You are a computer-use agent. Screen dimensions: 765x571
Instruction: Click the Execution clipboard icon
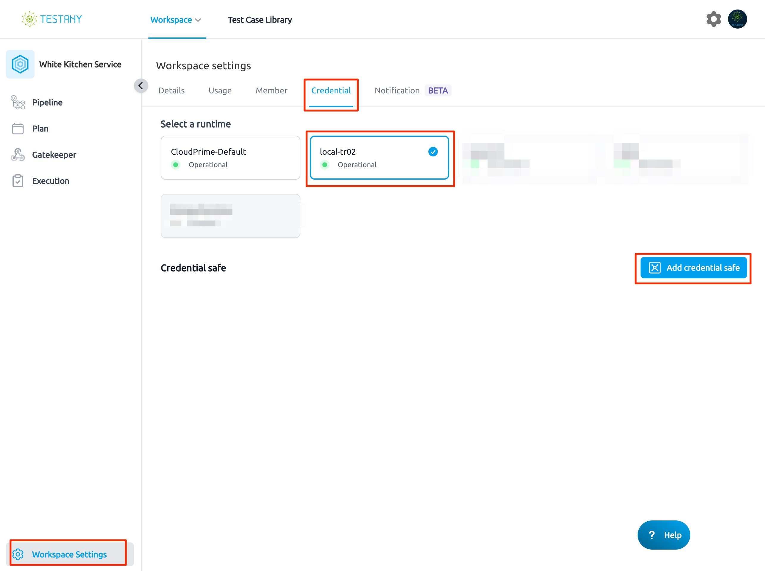pyautogui.click(x=18, y=181)
